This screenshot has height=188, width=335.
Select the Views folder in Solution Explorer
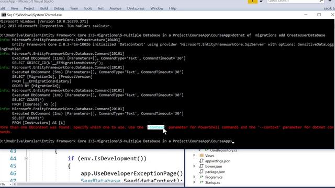pos(209,156)
